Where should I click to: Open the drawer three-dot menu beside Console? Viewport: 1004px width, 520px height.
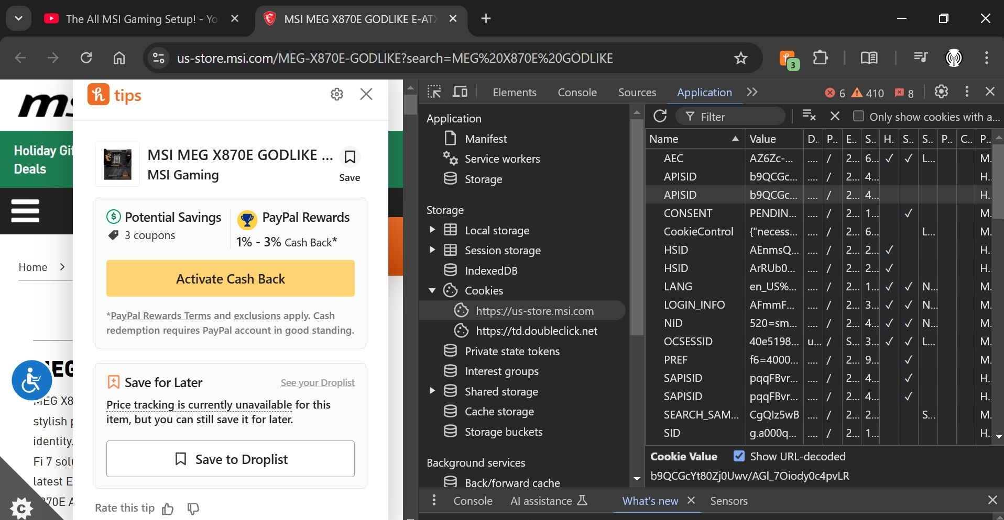pyautogui.click(x=434, y=501)
